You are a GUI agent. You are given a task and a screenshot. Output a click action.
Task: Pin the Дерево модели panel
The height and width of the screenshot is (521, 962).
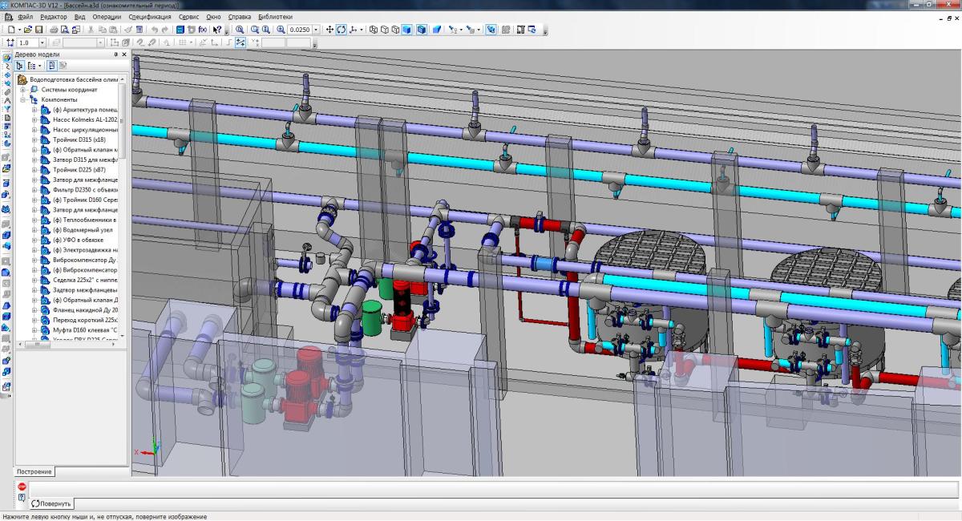tap(115, 55)
